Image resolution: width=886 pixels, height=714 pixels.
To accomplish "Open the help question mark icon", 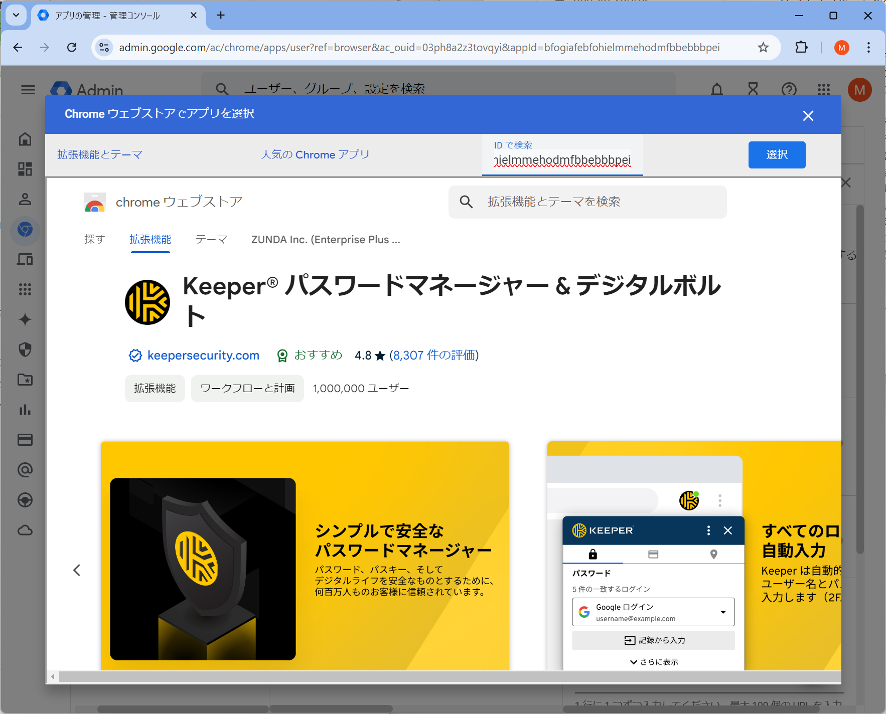I will (789, 90).
